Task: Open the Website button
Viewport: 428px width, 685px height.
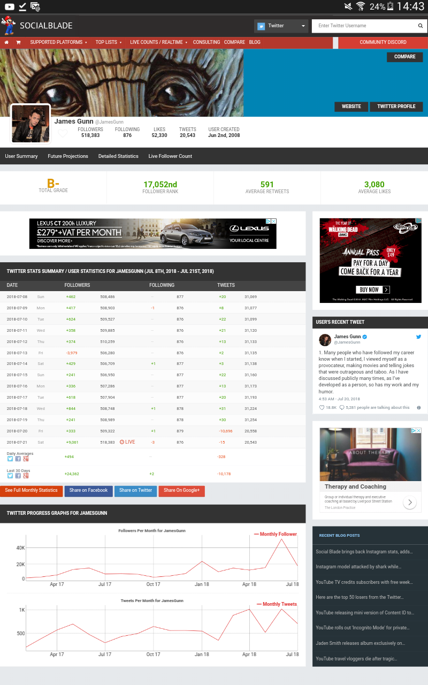Action: 351,106
